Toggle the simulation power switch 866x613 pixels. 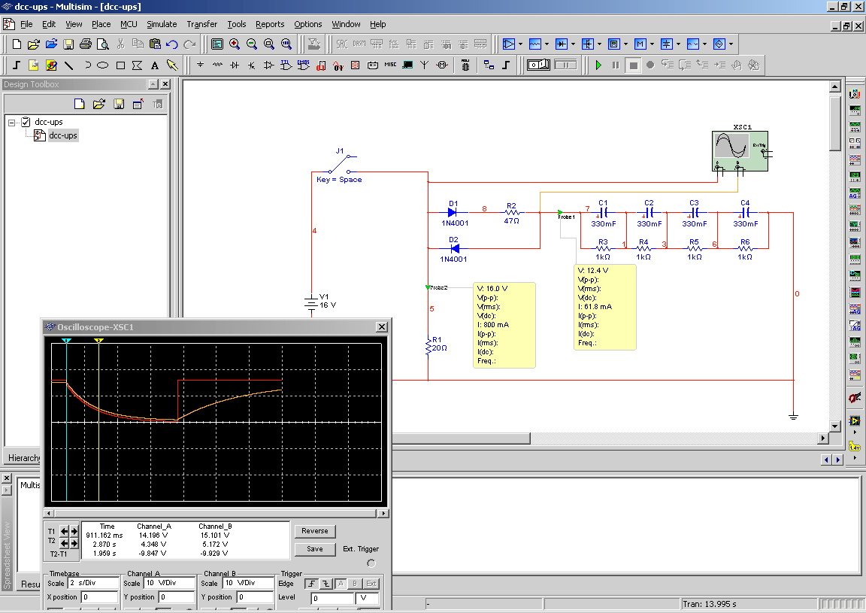(540, 65)
